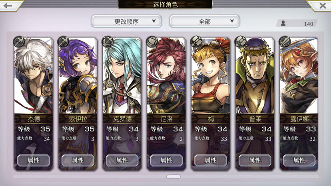View 属性 of 露伊娜
The width and height of the screenshot is (331, 186).
click(299, 160)
